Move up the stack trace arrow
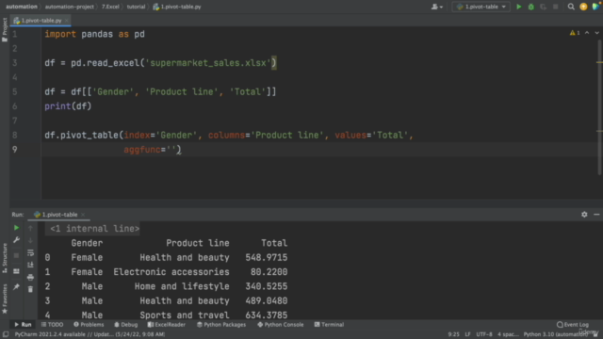The image size is (603, 339). coord(30,228)
